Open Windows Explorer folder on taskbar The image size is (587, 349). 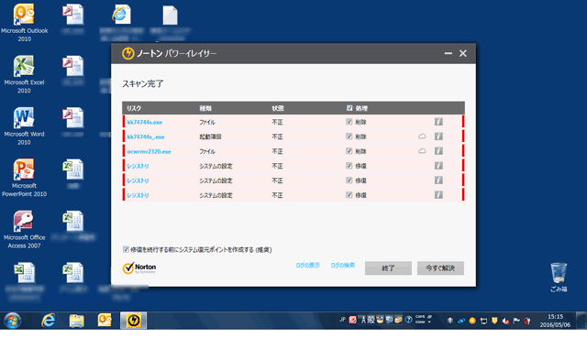point(76,321)
